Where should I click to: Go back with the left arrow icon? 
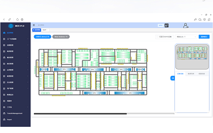(4, 19)
